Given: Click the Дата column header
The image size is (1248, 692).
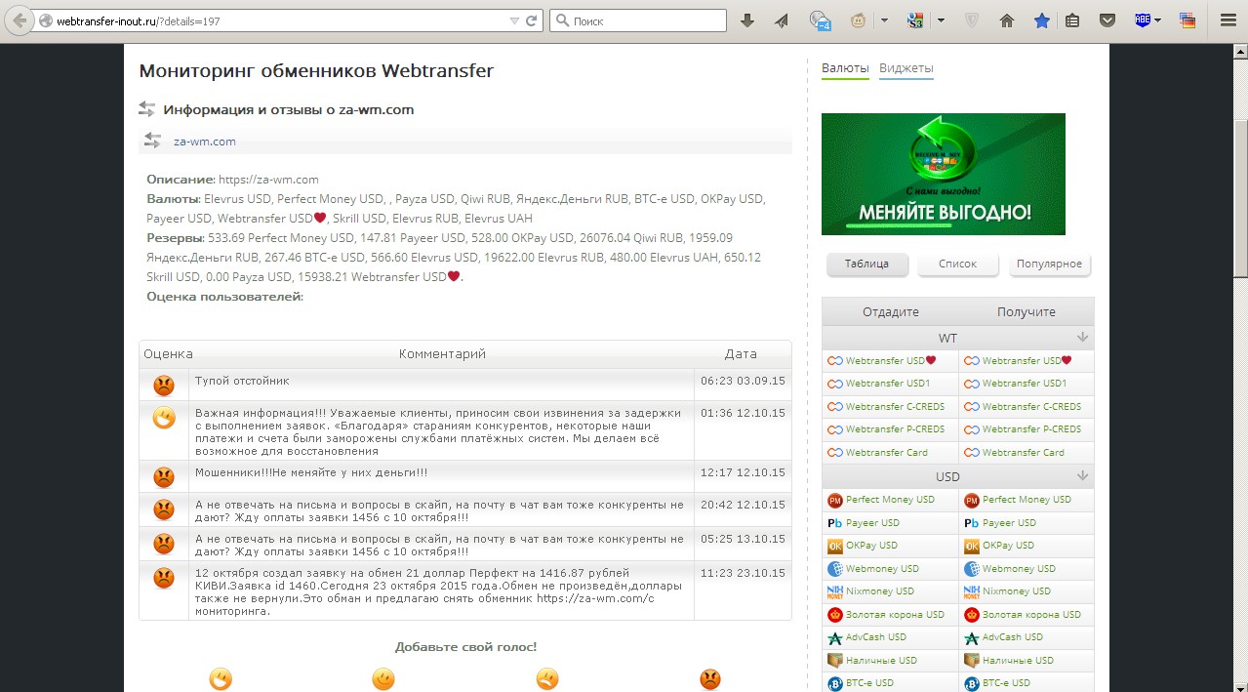Looking at the screenshot, I should click(741, 354).
